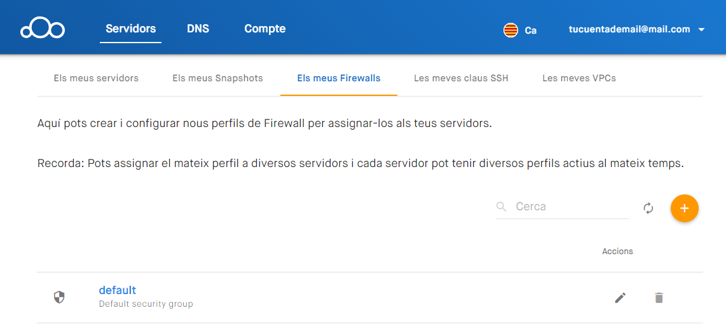Open Les meves VPCs tab
726x329 pixels.
tap(579, 78)
